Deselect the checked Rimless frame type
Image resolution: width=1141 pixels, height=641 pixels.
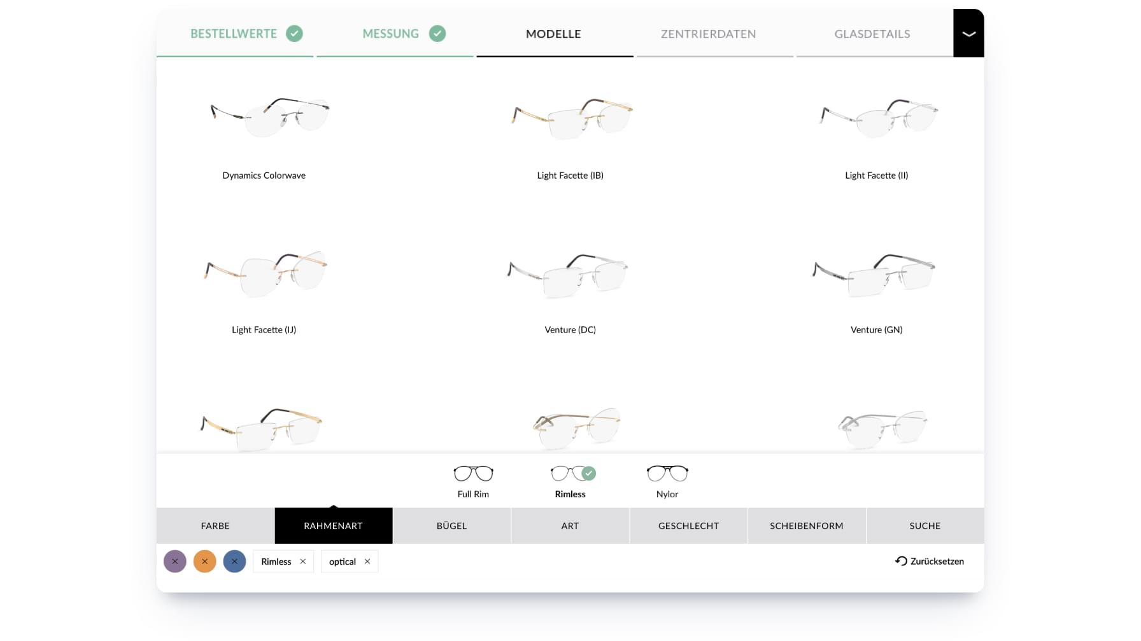click(x=570, y=474)
